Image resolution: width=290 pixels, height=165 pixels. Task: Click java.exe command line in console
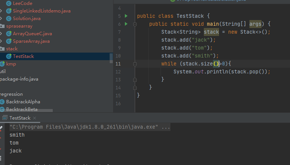90,127
